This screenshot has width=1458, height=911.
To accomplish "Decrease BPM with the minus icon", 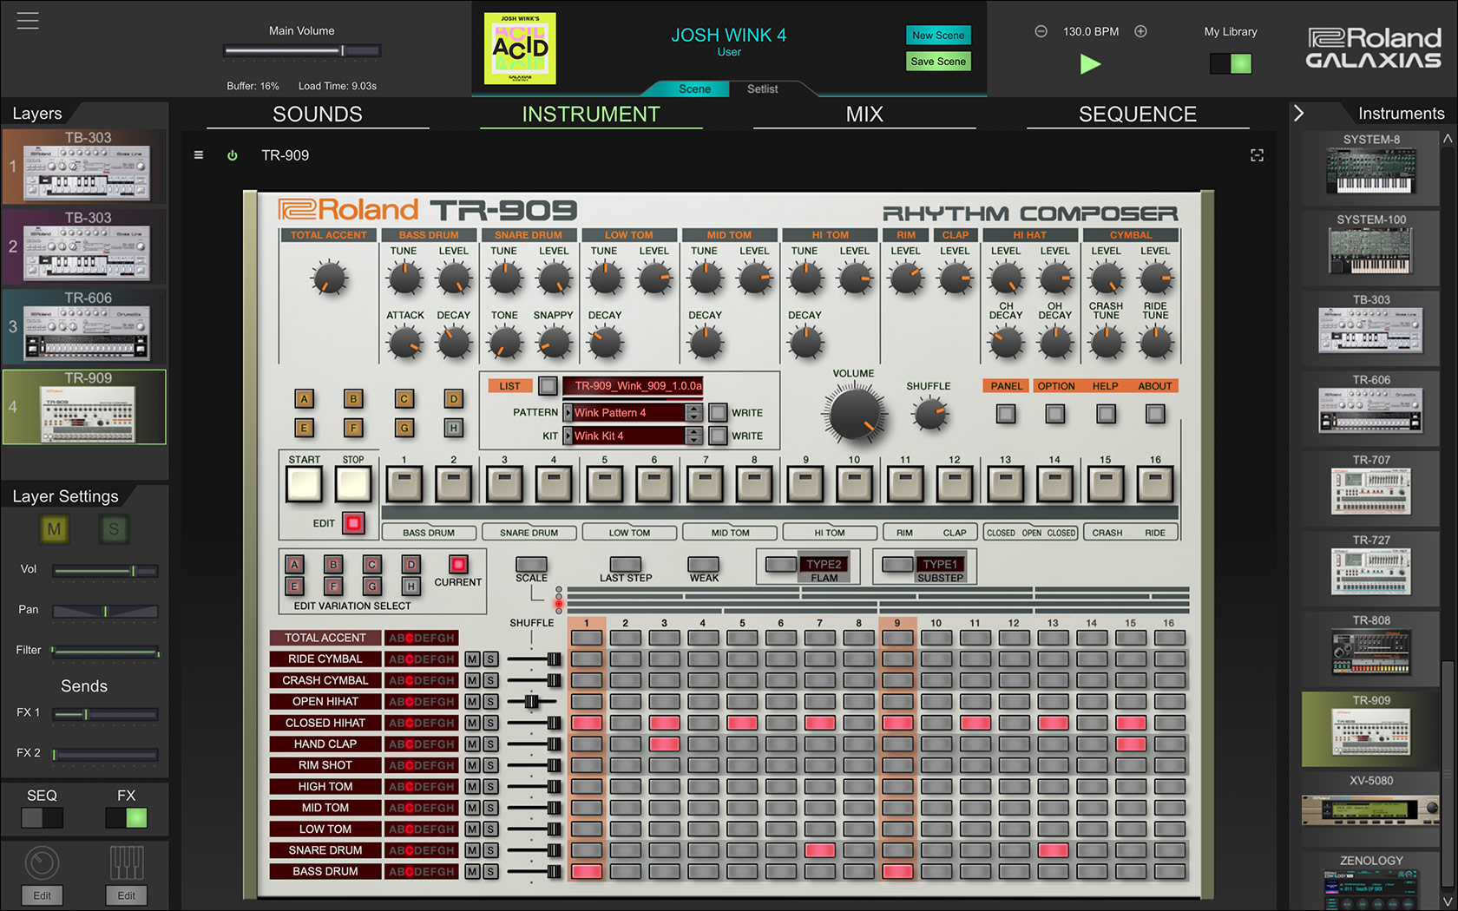I will pos(1041,31).
